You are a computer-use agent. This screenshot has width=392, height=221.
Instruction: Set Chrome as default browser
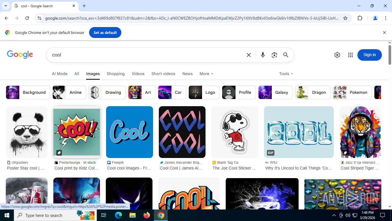[105, 33]
